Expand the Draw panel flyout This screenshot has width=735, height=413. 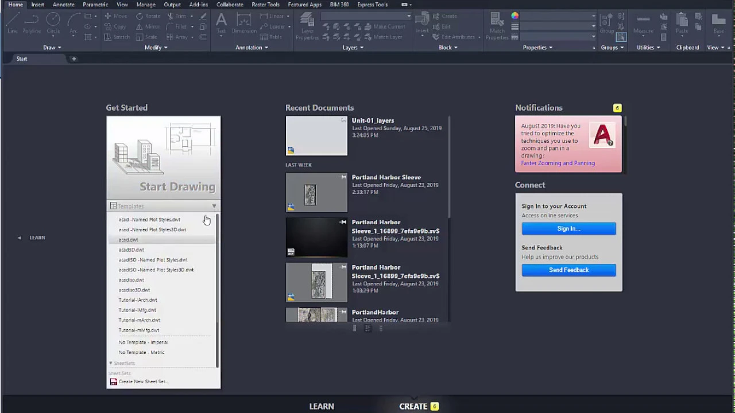point(52,48)
